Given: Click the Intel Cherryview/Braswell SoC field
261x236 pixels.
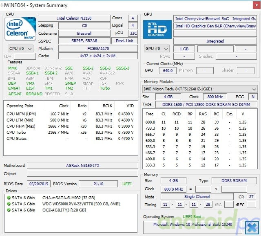Looking at the screenshot, I should [215, 19].
